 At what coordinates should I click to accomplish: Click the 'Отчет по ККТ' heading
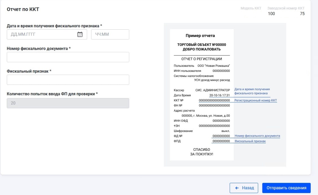tap(23, 9)
